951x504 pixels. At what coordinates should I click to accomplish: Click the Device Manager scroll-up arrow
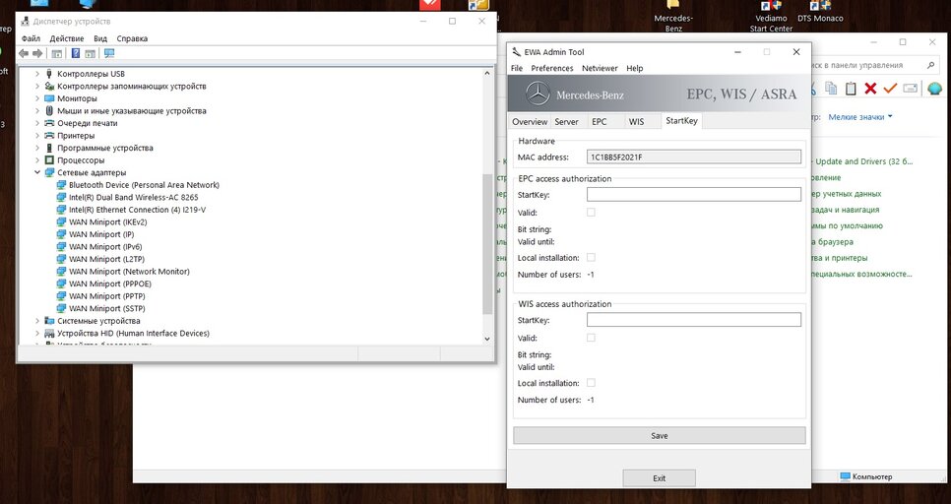point(487,74)
